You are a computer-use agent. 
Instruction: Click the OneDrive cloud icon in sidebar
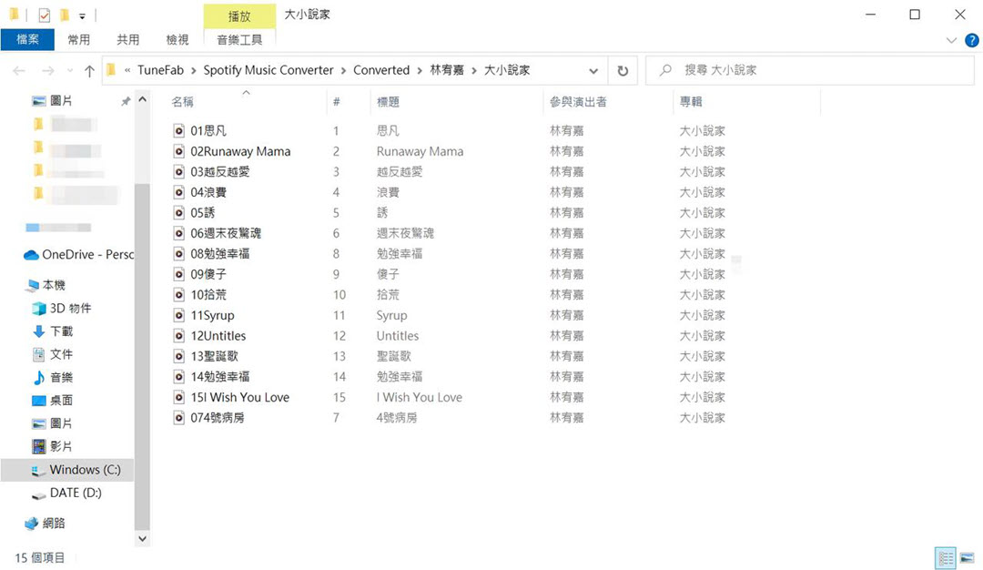pyautogui.click(x=31, y=255)
